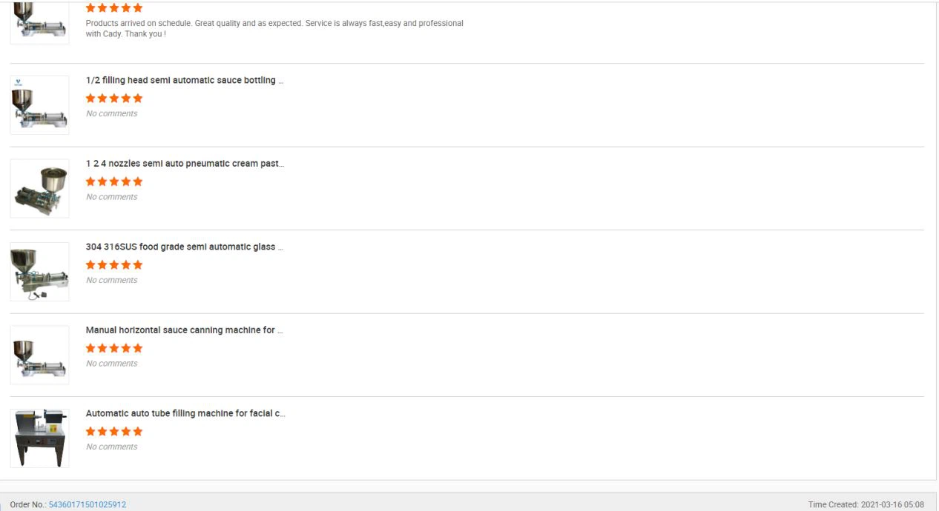The image size is (939, 511).
Task: Open 'Automatic auto tube filling machine' product
Action: (x=185, y=413)
